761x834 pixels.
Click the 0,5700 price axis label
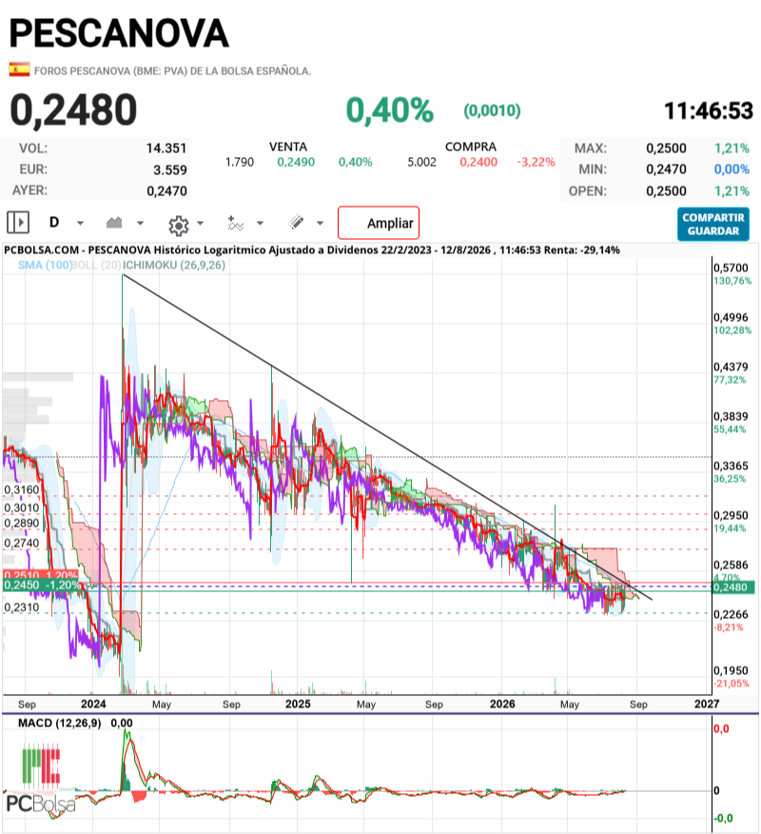point(731,268)
